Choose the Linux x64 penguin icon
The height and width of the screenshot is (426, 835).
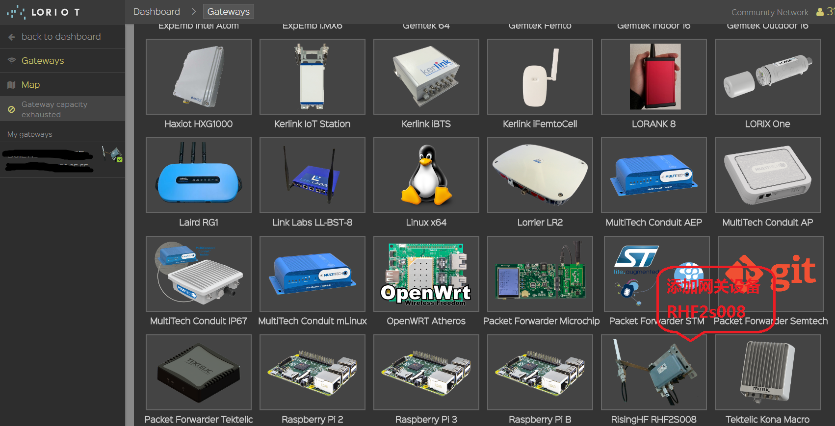(426, 175)
